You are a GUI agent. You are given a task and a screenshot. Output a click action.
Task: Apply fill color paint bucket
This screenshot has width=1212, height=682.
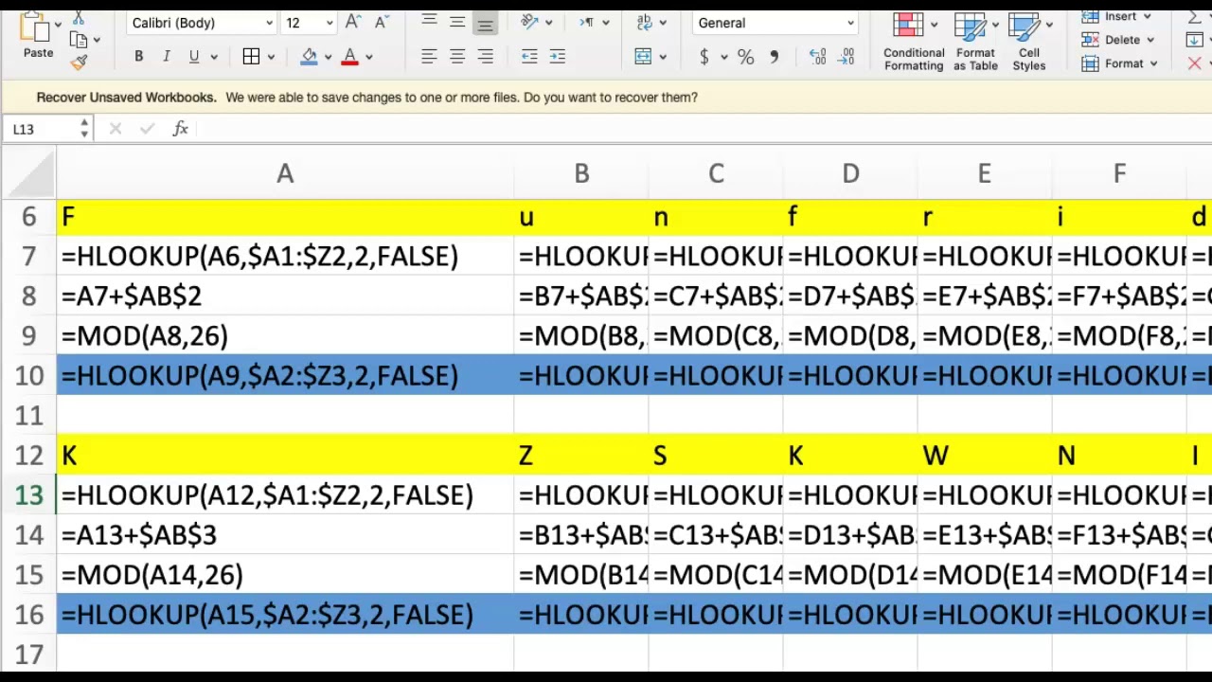309,57
